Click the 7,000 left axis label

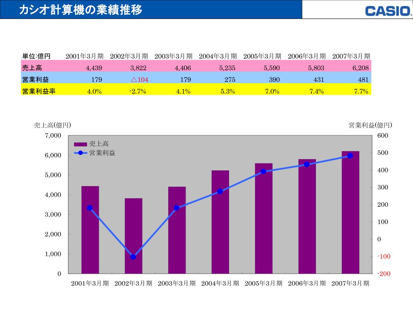tap(53, 136)
